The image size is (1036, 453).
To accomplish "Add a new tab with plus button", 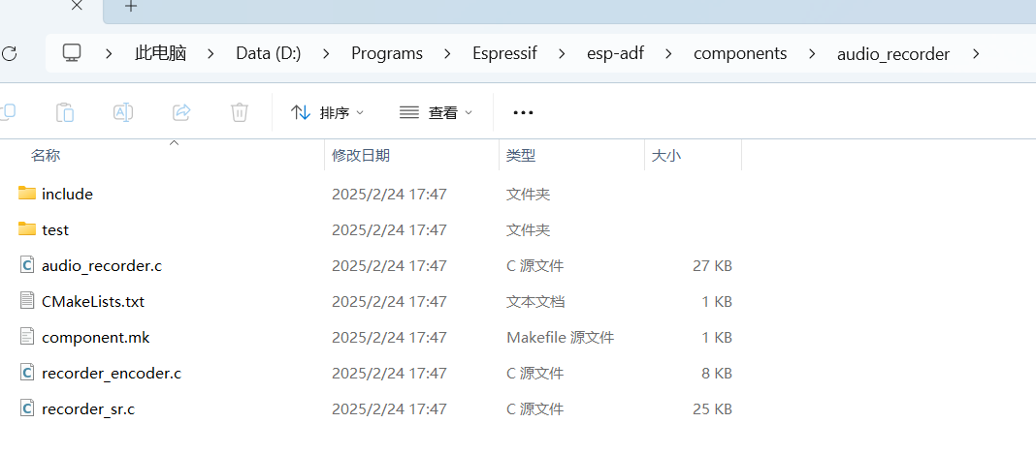I will 131,7.
